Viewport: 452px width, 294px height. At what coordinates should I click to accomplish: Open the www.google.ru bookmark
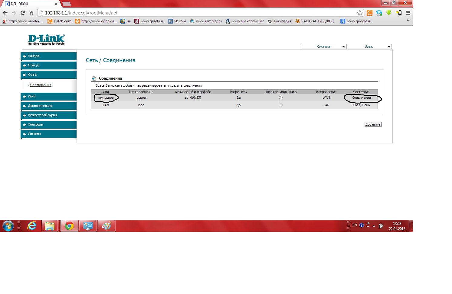[x=356, y=21]
